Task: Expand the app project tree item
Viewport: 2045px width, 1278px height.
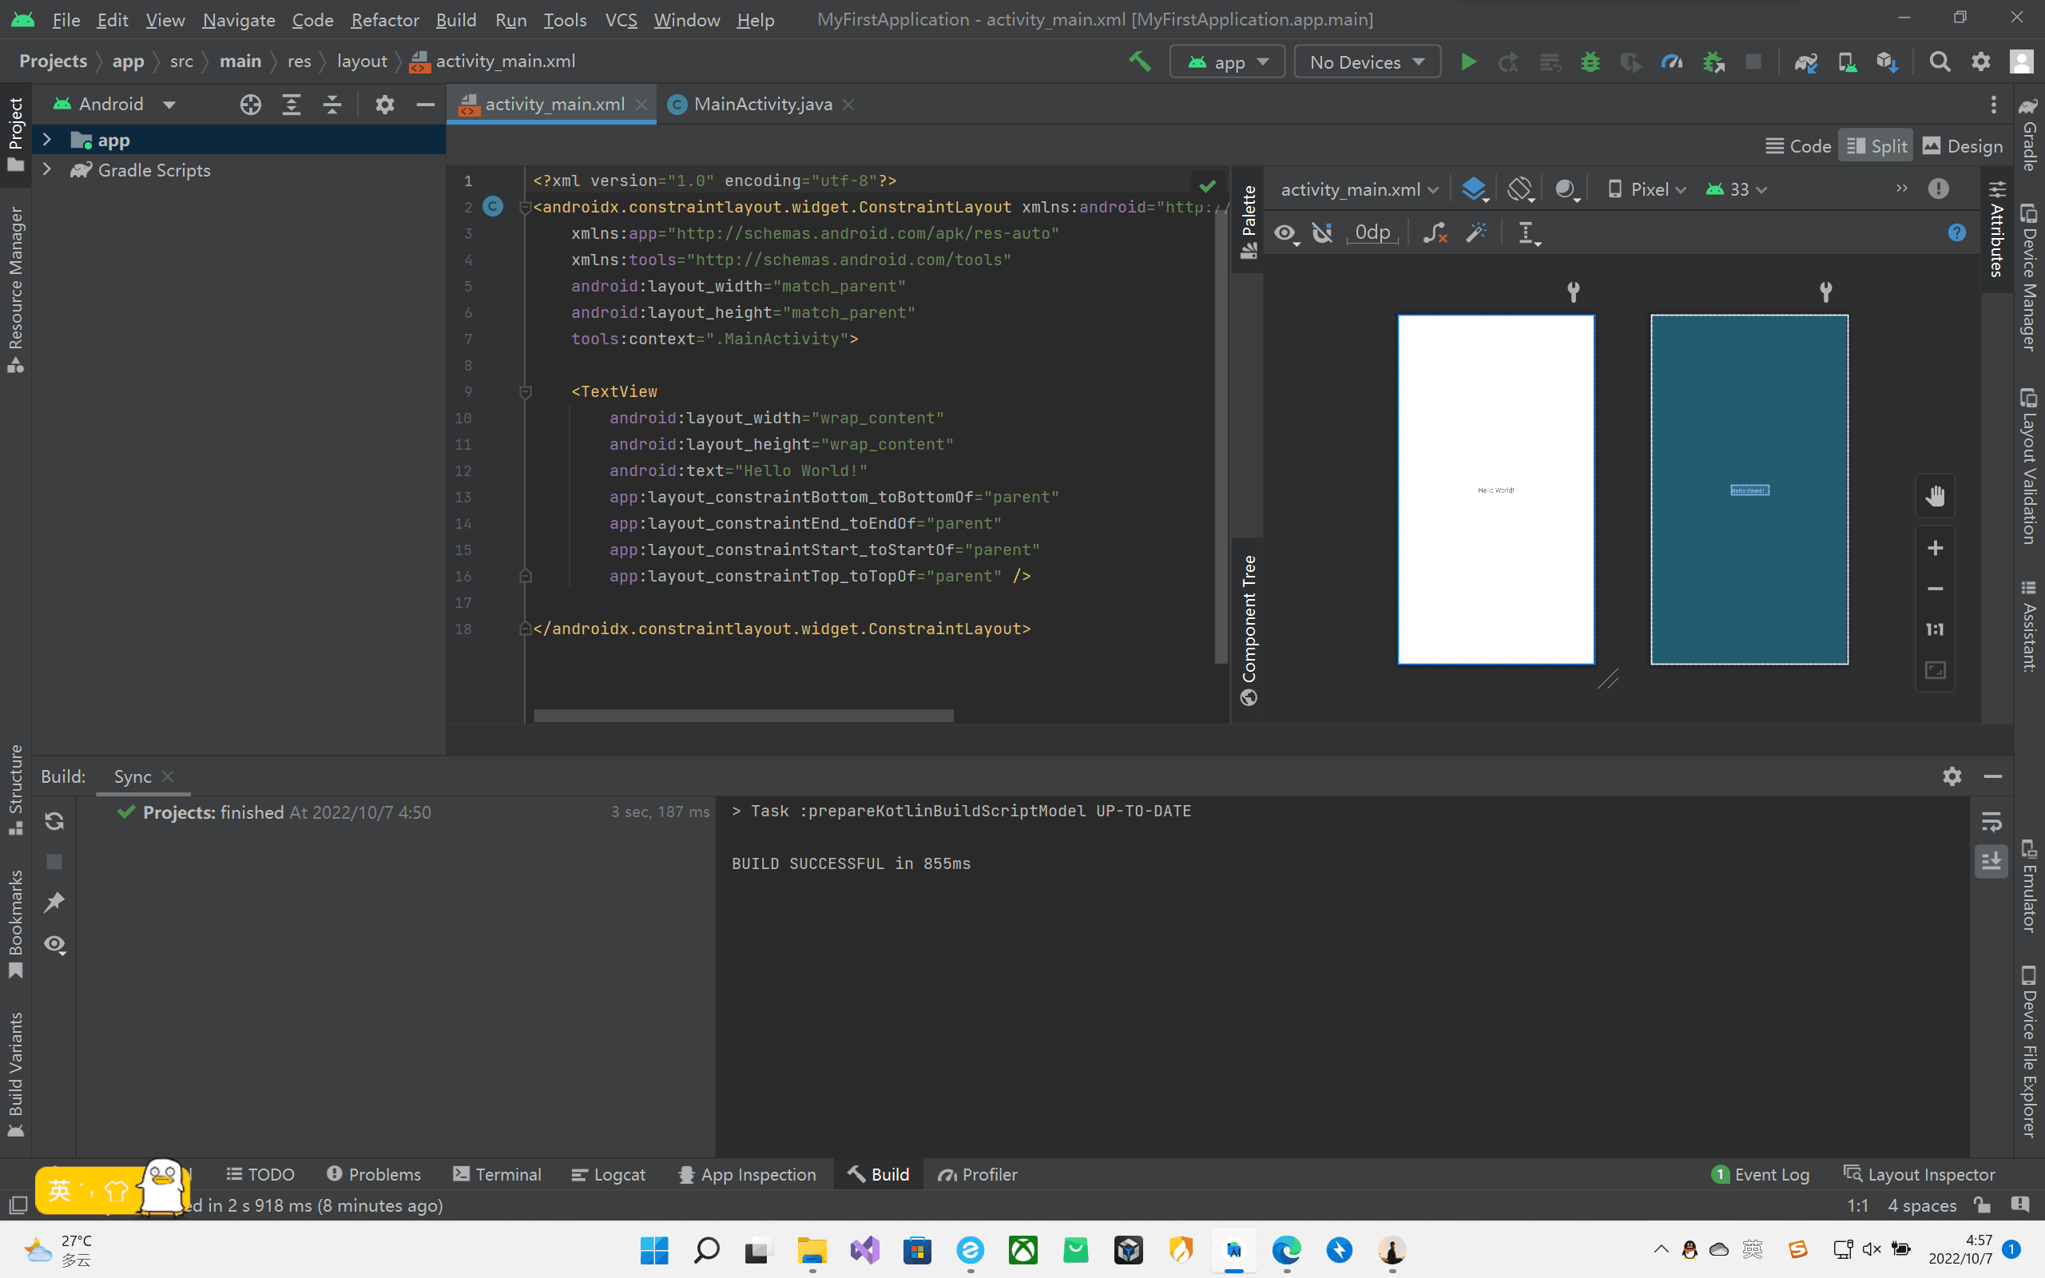Action: (x=46, y=140)
